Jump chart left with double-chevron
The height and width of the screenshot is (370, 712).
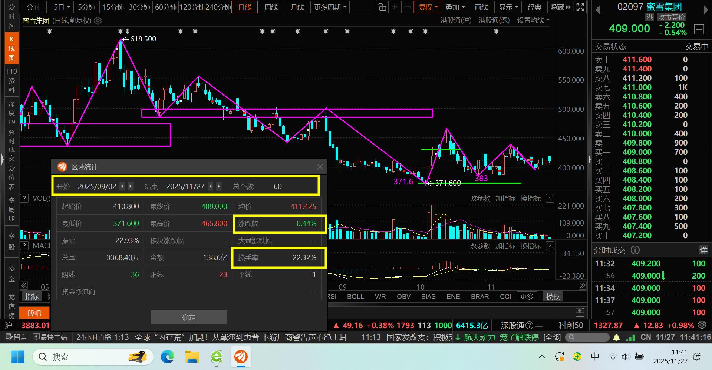pyautogui.click(x=24, y=286)
